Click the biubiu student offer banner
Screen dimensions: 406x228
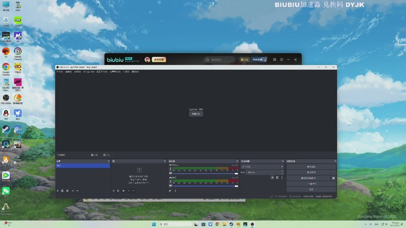pyautogui.click(x=259, y=60)
